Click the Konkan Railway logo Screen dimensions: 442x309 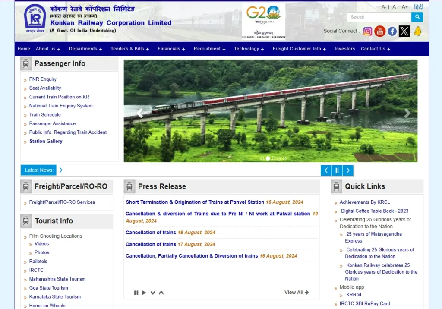35,17
